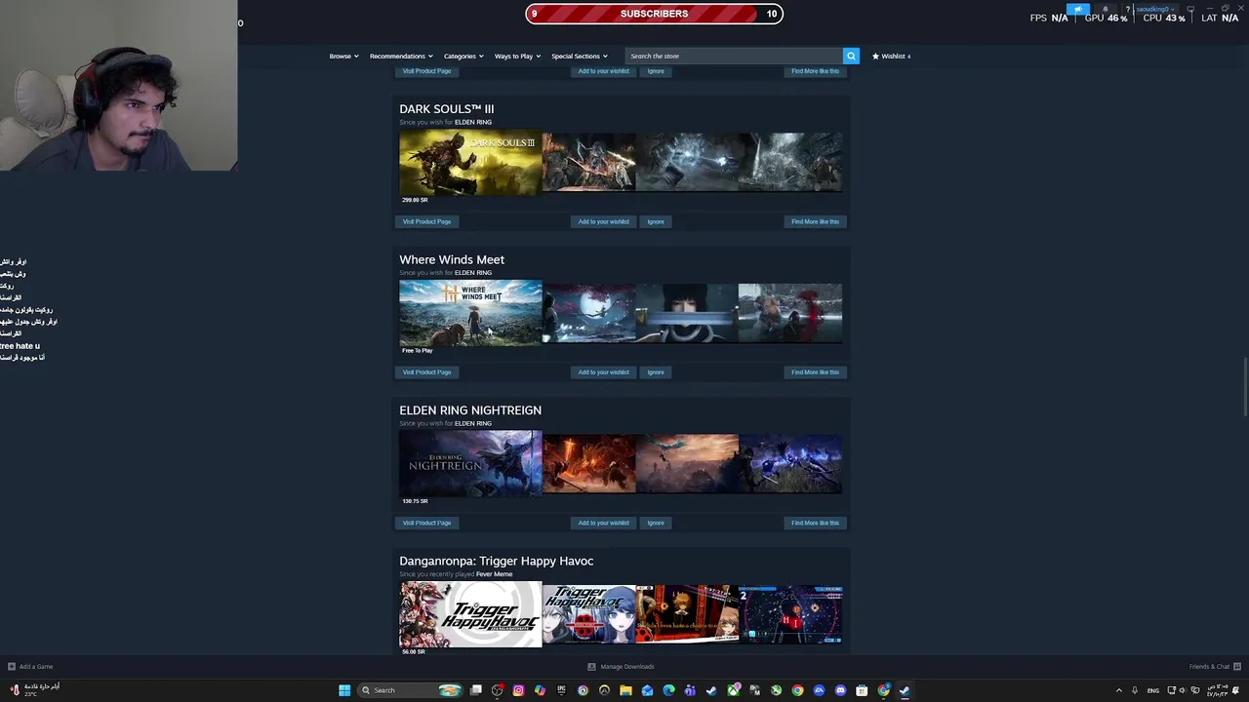Image resolution: width=1249 pixels, height=702 pixels.
Task: Ignore DARK SOULS III recommendation
Action: [x=656, y=221]
